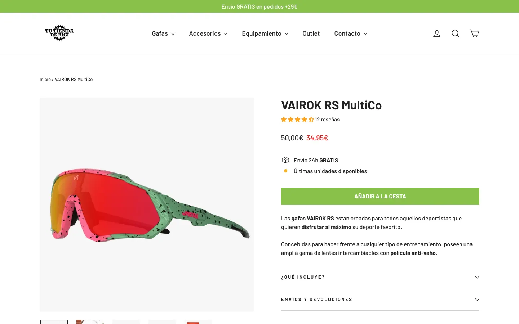Screen dimensions: 519x324
Task: Open the Contacto dropdown menu
Action: (351, 33)
